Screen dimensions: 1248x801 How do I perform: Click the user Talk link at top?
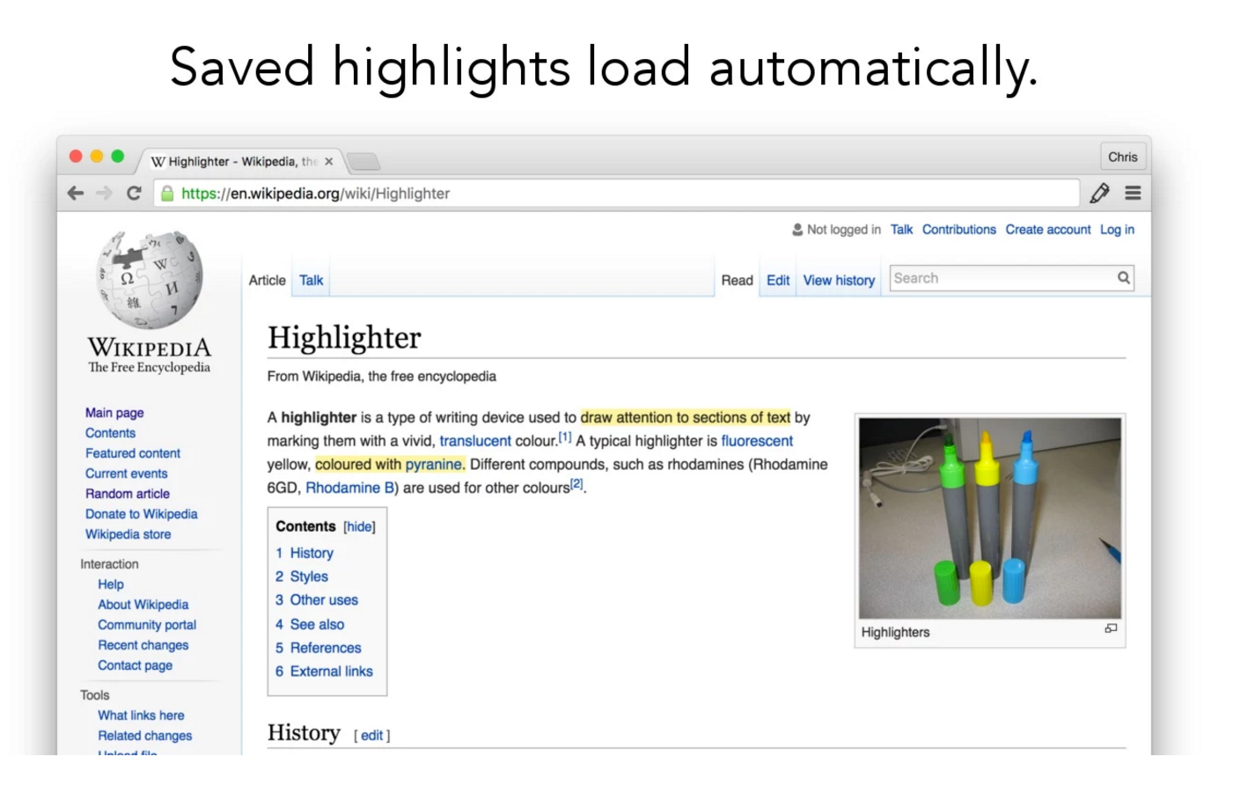coord(901,229)
